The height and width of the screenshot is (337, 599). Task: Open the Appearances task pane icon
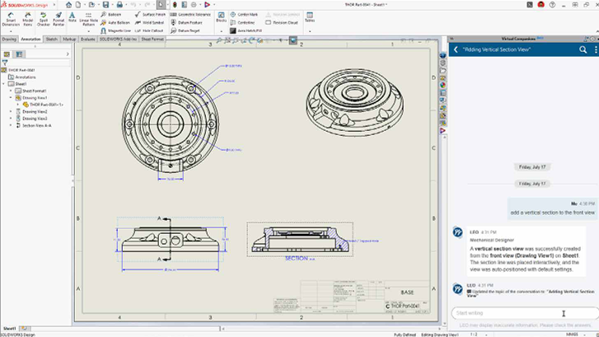[x=442, y=85]
